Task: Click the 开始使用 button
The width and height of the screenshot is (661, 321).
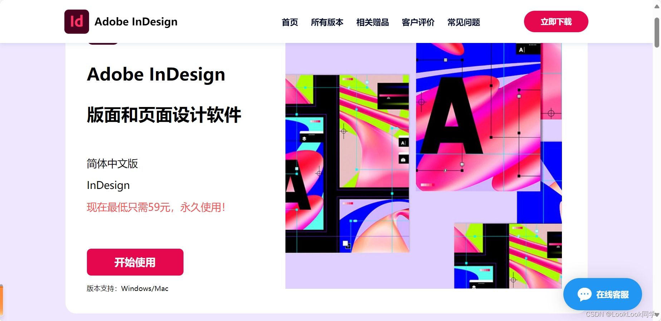Action: [x=135, y=262]
